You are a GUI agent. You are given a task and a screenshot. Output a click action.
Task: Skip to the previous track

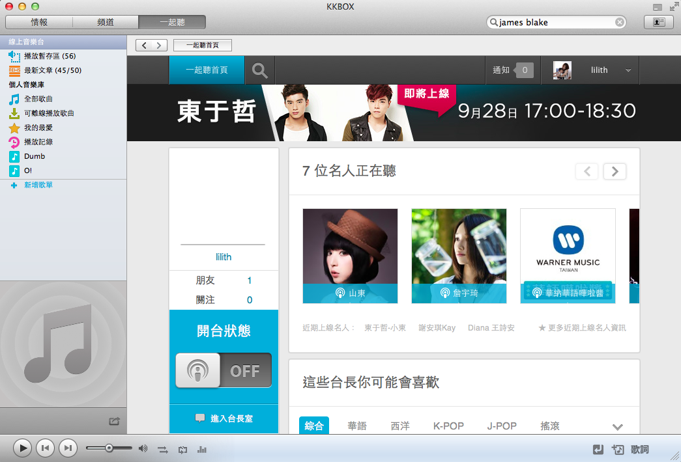45,448
